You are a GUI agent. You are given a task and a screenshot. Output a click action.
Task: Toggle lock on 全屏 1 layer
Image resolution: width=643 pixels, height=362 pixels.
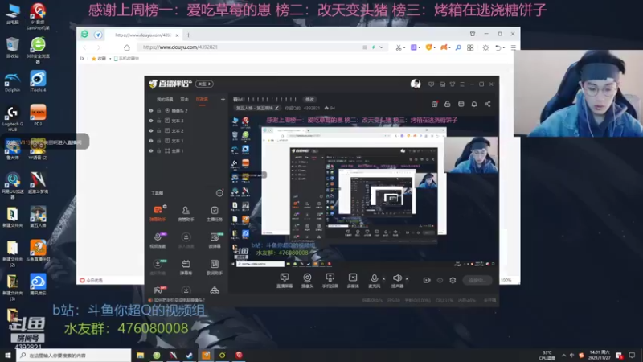point(159,150)
